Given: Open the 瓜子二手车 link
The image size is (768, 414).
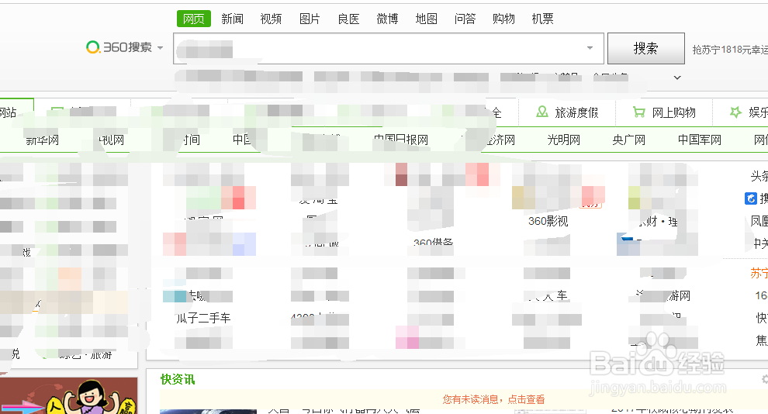Looking at the screenshot, I should (202, 318).
